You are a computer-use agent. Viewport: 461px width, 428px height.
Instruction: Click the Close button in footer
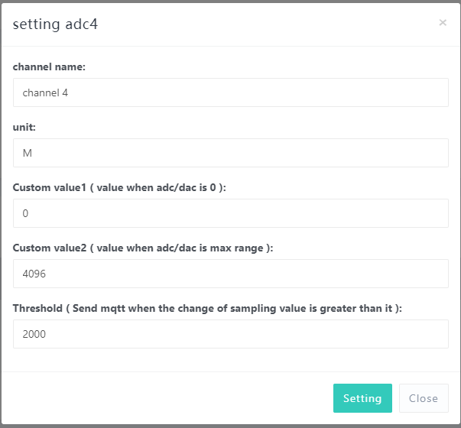click(423, 398)
